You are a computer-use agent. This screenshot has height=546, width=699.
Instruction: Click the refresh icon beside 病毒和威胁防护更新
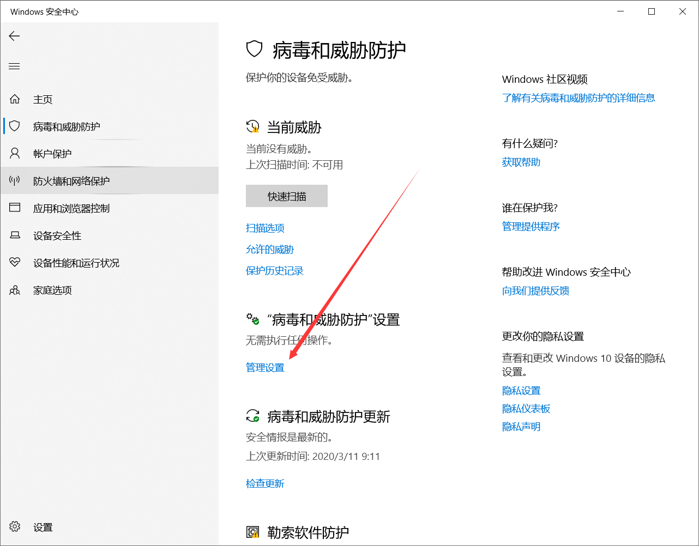[x=252, y=416]
